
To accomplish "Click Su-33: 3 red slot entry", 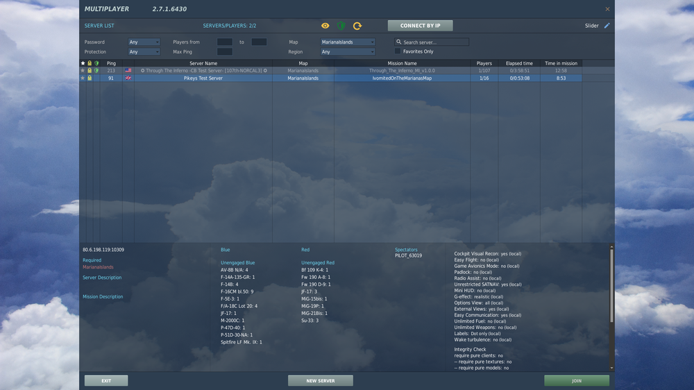I will (x=310, y=321).
